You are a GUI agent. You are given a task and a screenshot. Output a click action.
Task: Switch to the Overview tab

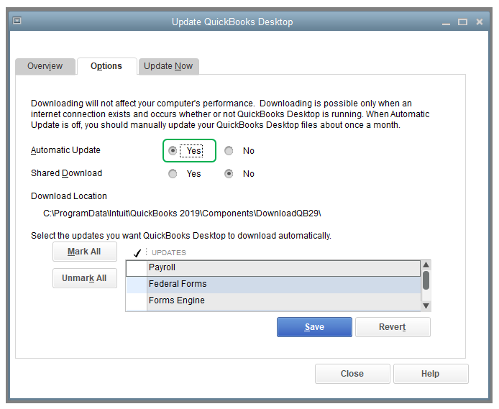point(45,66)
